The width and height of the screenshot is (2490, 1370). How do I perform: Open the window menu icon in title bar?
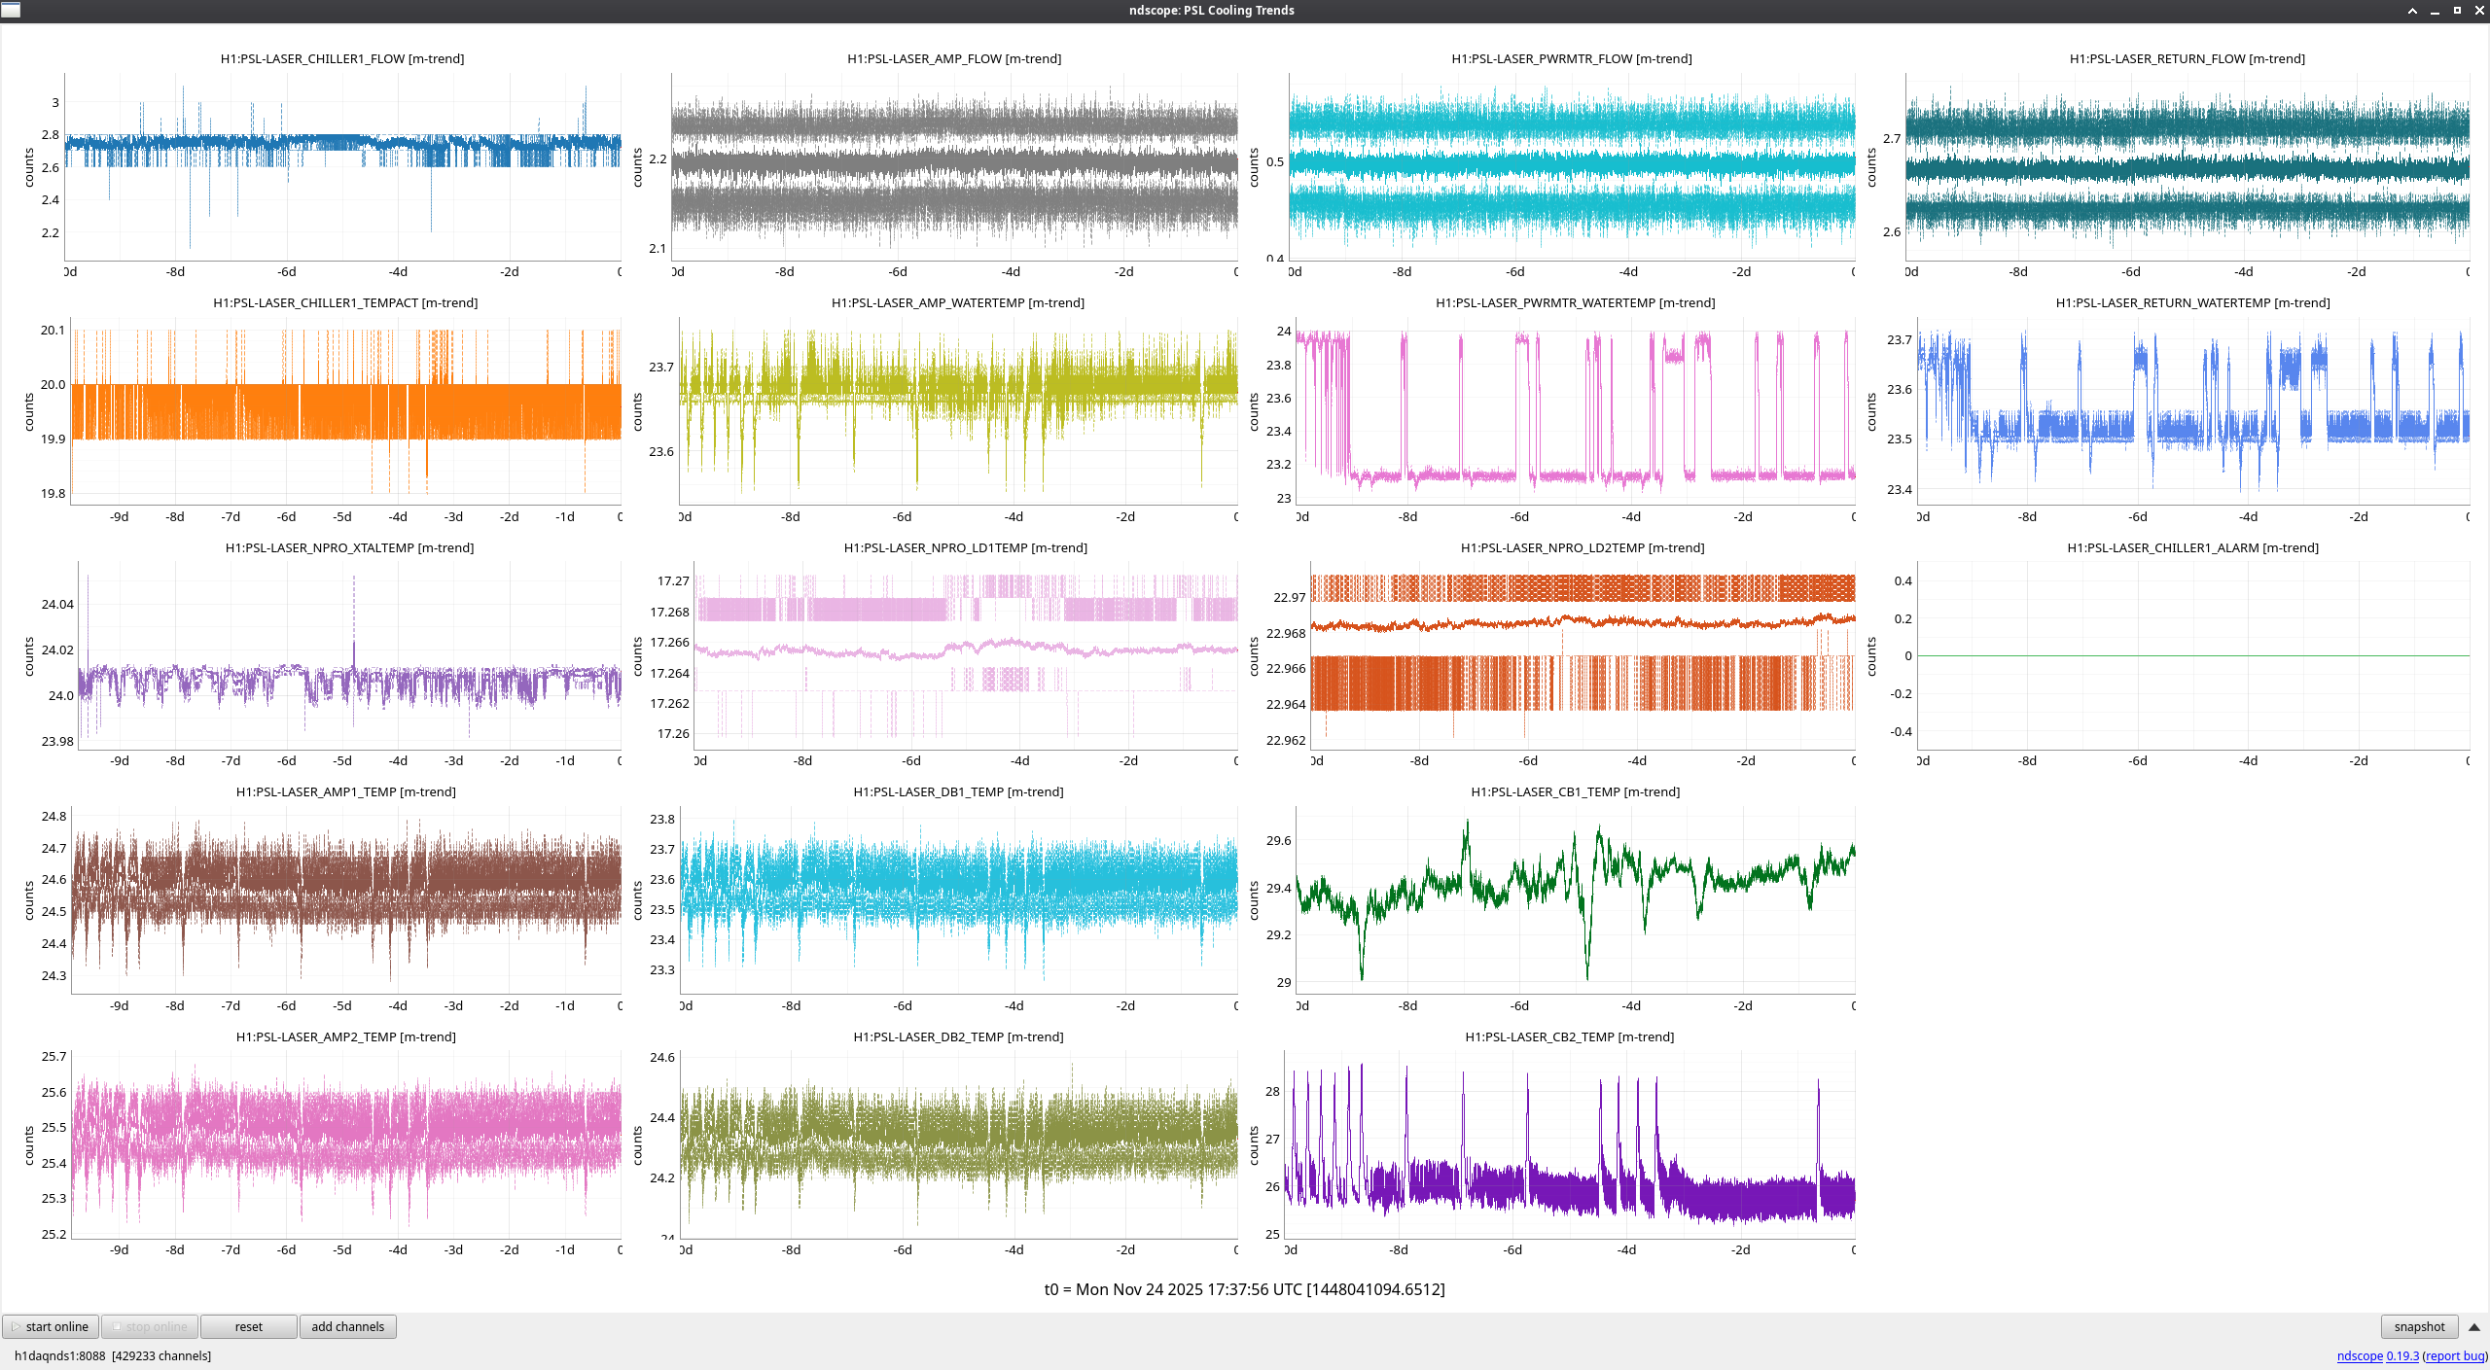pos(11,10)
